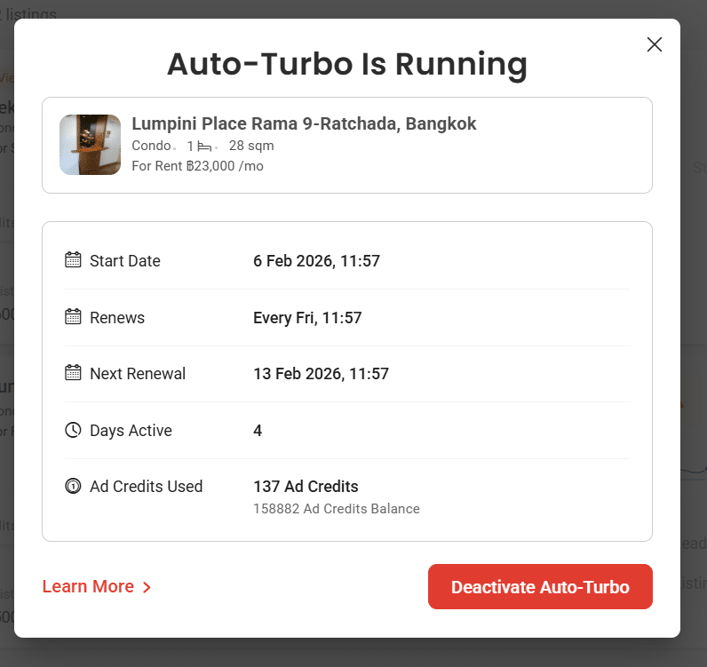Viewport: 707px width, 667px height.
Task: Click the 13 Feb 2026 next renewal date
Action: [x=321, y=374]
